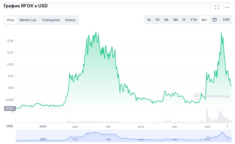Select the 7D time range
This screenshot has width=235, height=144.
tap(157, 20)
